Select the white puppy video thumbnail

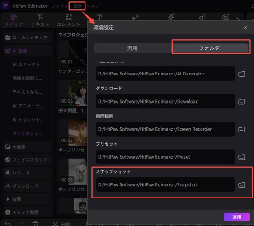pyautogui.click(x=73, y=172)
